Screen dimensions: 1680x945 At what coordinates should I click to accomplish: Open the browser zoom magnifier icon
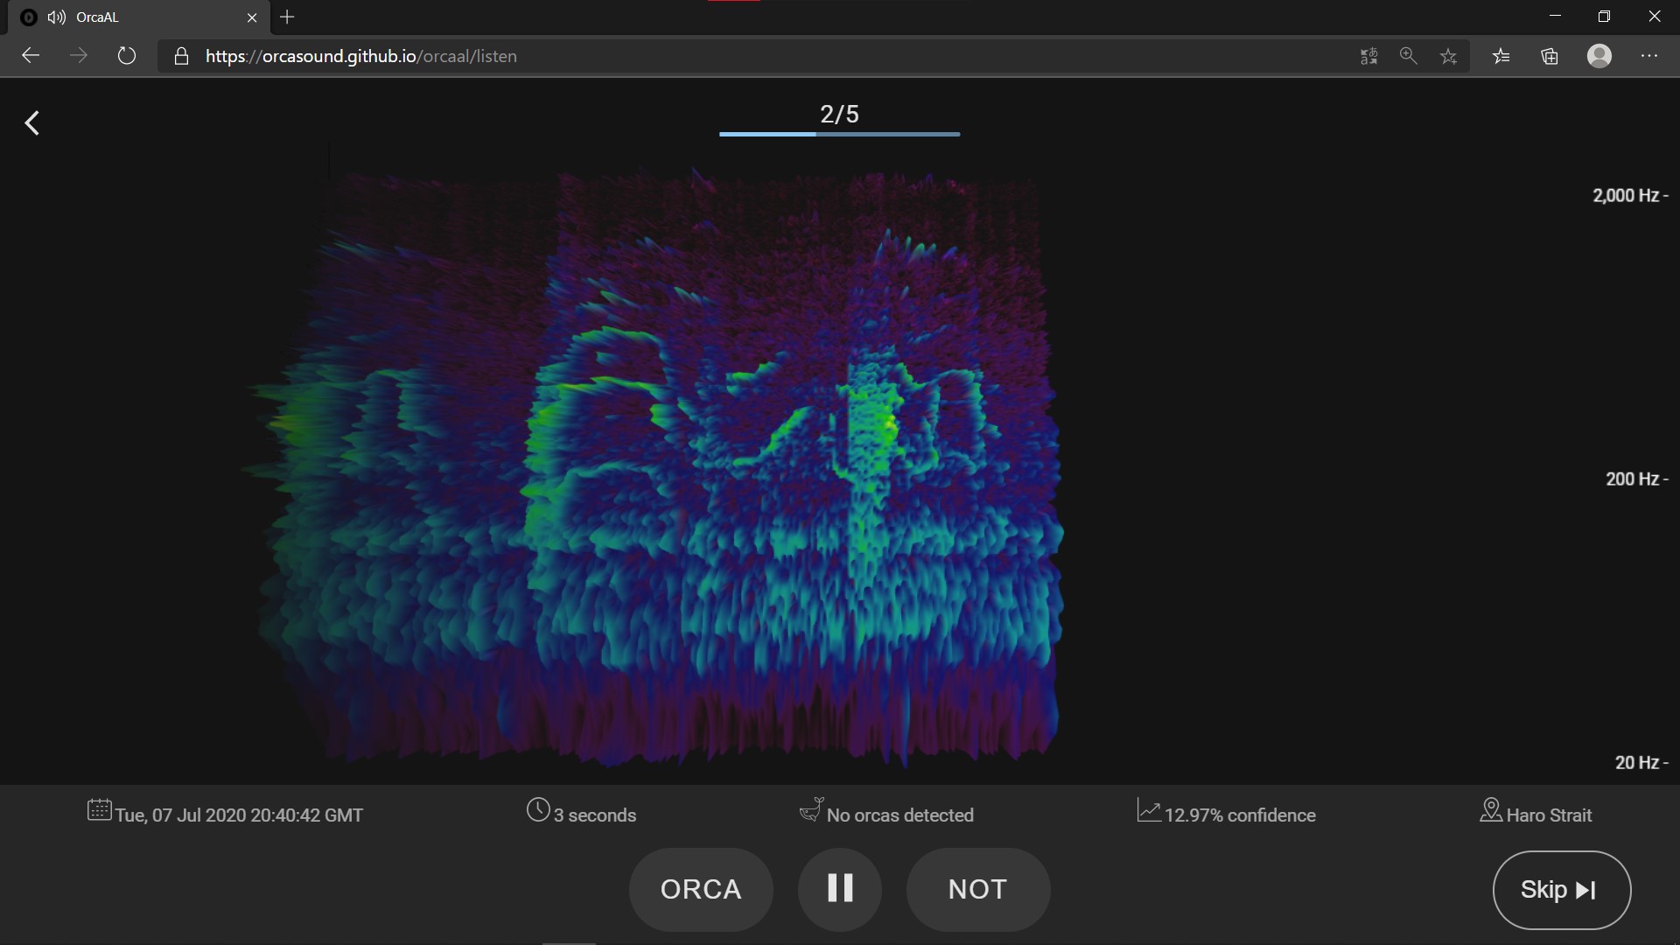(x=1408, y=56)
